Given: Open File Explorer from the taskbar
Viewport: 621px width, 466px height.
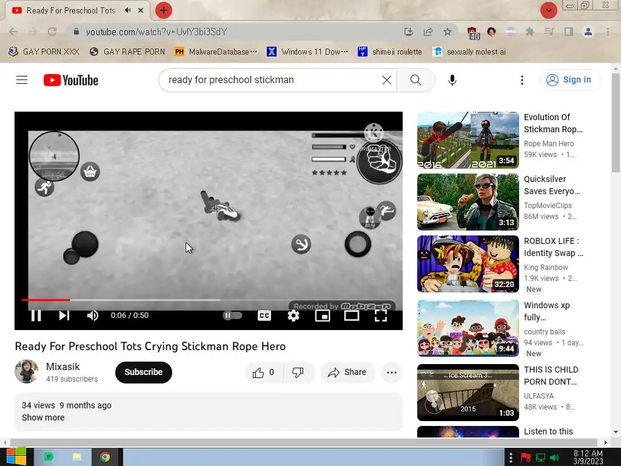Looking at the screenshot, I should tap(77, 457).
